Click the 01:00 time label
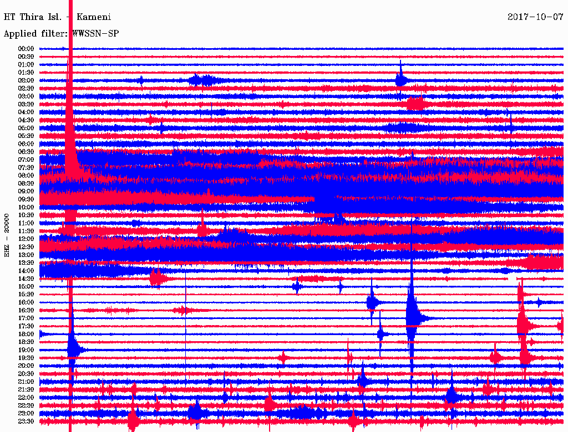Image resolution: width=568 pixels, height=432 pixels. click(26, 65)
